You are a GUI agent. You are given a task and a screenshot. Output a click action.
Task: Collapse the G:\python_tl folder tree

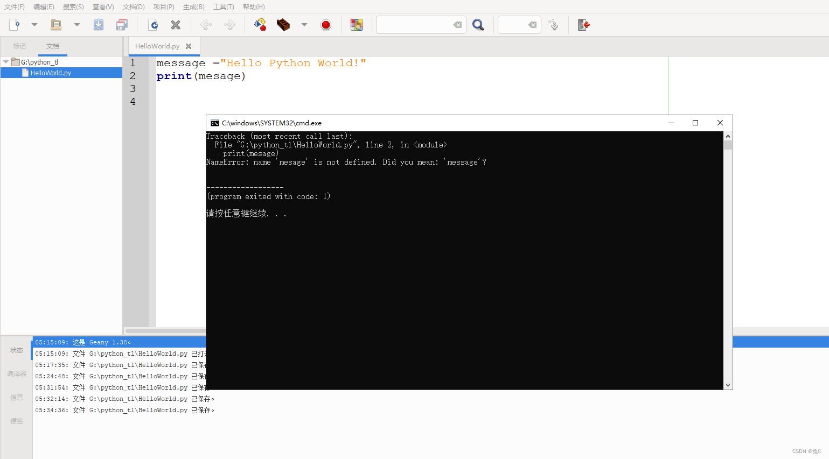pos(6,62)
